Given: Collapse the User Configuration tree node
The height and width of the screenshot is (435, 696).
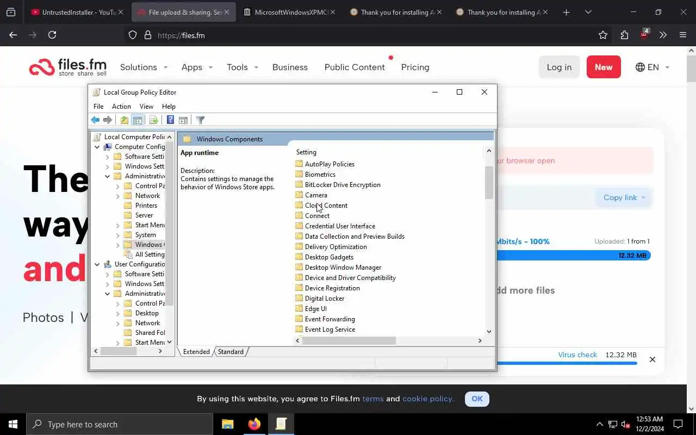Looking at the screenshot, I should point(97,264).
